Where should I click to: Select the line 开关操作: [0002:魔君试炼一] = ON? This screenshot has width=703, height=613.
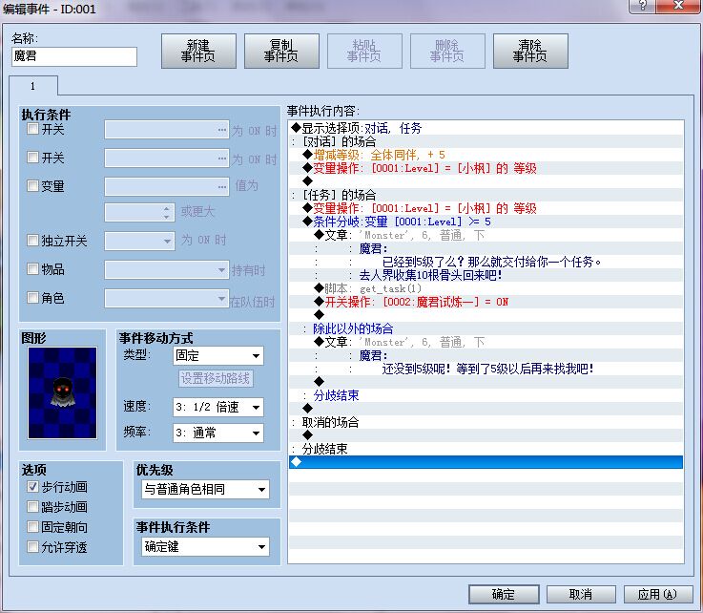click(x=486, y=302)
